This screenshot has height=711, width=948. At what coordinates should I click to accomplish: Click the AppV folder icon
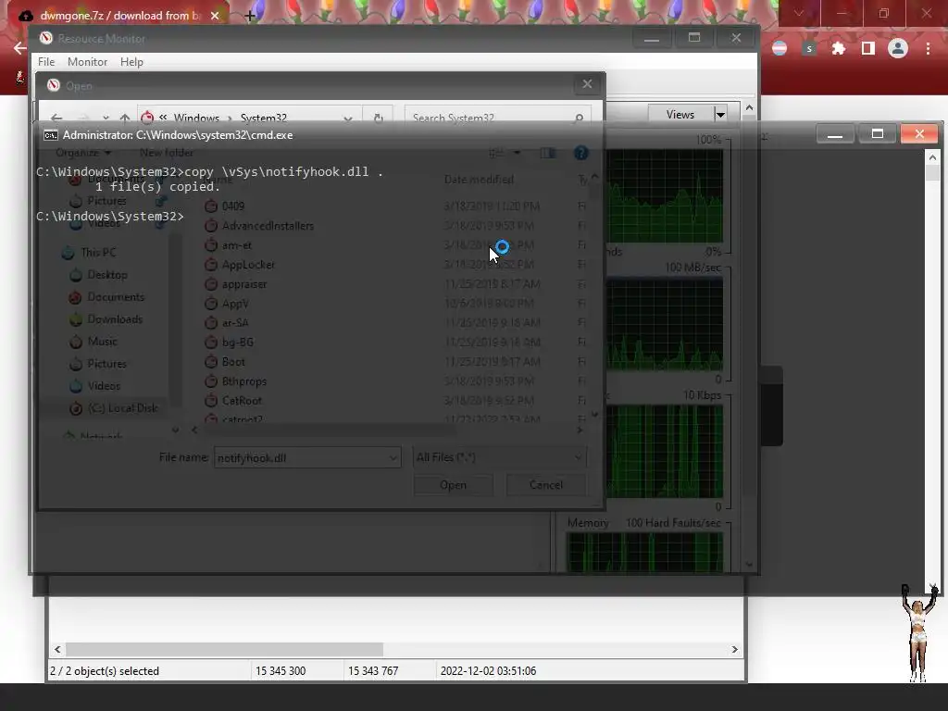211,304
